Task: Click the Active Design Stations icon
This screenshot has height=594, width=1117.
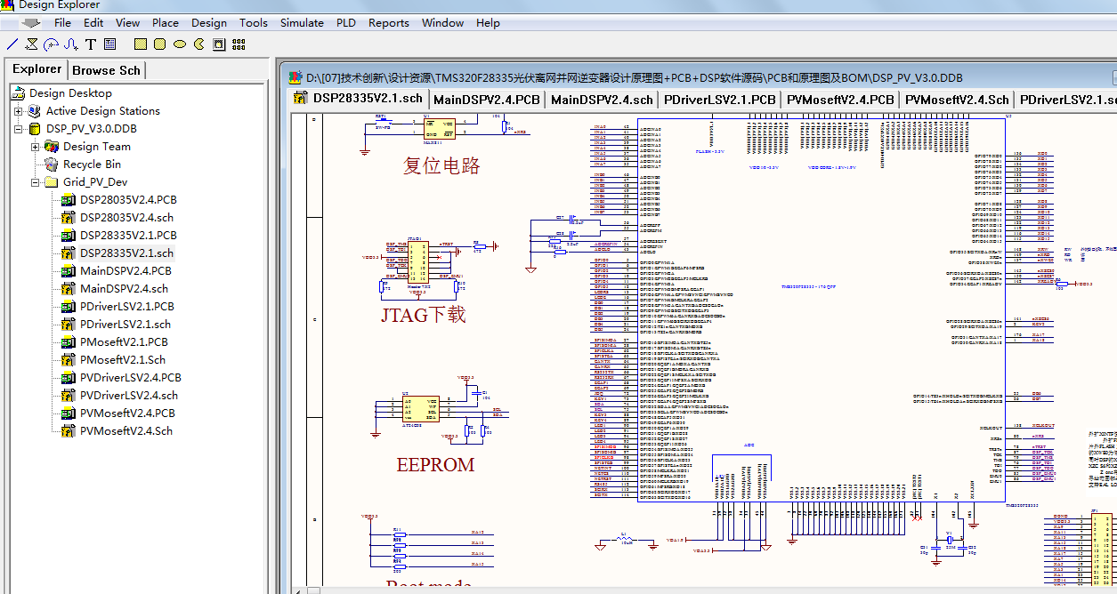Action: tap(35, 111)
